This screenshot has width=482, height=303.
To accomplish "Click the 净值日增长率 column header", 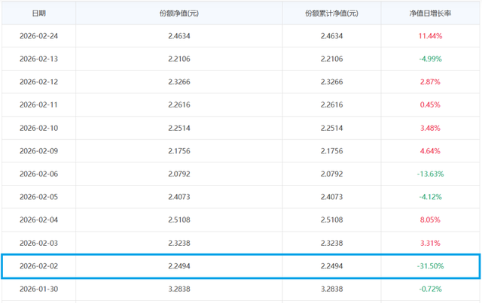I will click(x=431, y=14).
